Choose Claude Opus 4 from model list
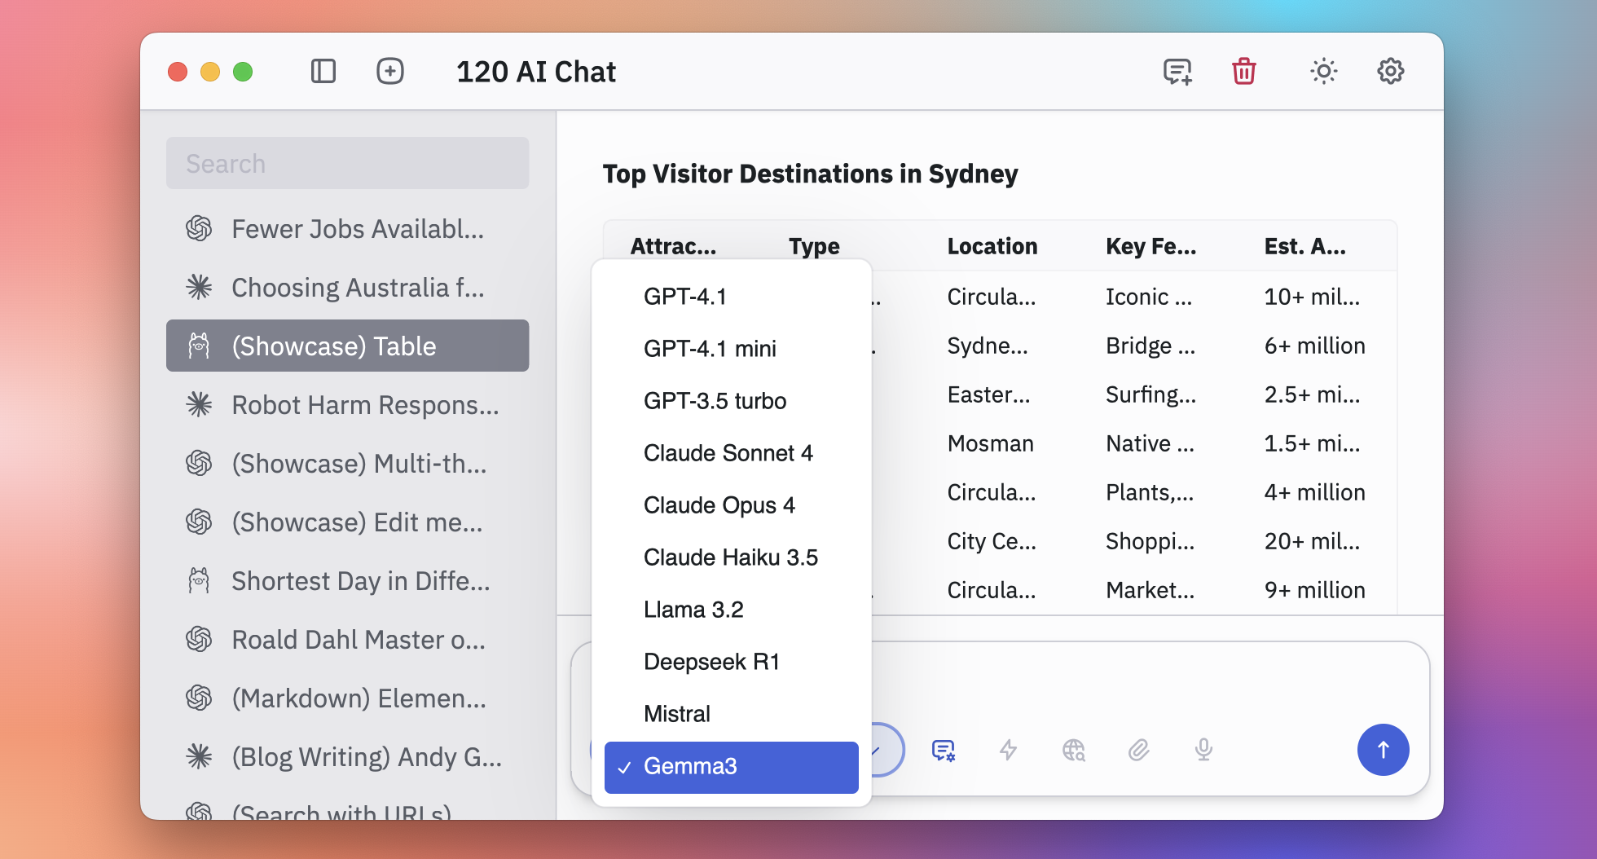Image resolution: width=1597 pixels, height=859 pixels. pos(719,505)
